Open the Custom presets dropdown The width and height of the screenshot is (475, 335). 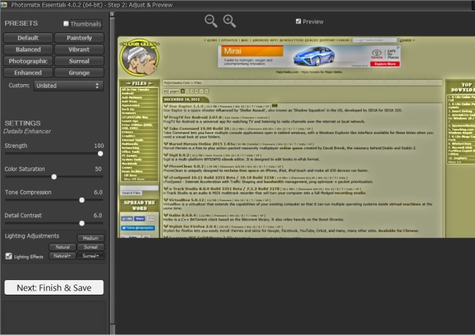point(69,86)
